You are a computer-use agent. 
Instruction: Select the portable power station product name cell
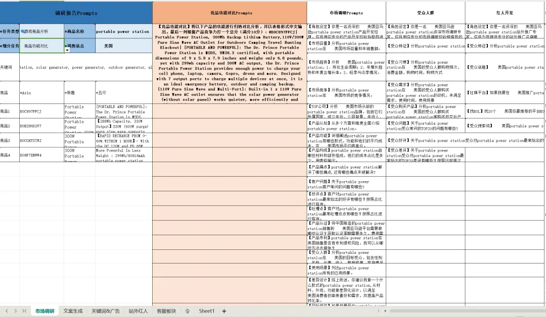coord(124,31)
